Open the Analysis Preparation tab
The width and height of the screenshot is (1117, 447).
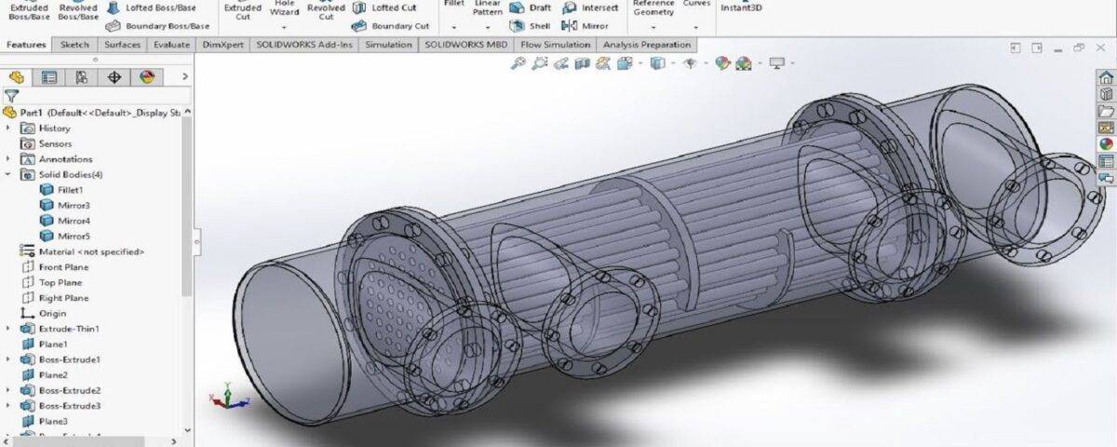pyautogui.click(x=647, y=45)
